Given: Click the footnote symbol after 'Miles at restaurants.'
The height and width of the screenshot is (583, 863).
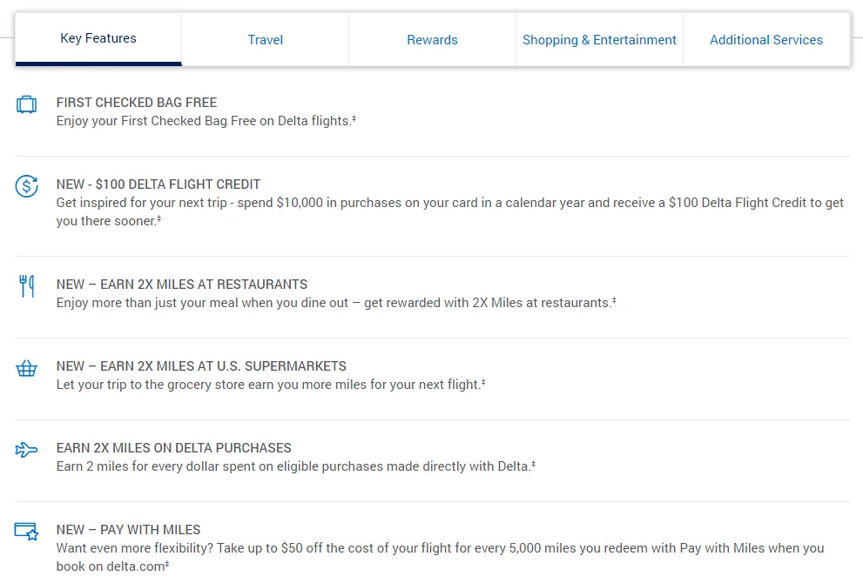Looking at the screenshot, I should (614, 301).
